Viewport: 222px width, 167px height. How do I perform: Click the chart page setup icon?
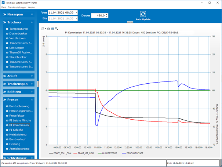point(52,29)
